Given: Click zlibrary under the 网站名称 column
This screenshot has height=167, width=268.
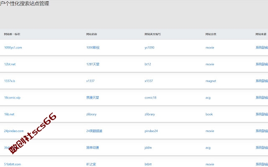Looking at the screenshot, I should point(91,114).
